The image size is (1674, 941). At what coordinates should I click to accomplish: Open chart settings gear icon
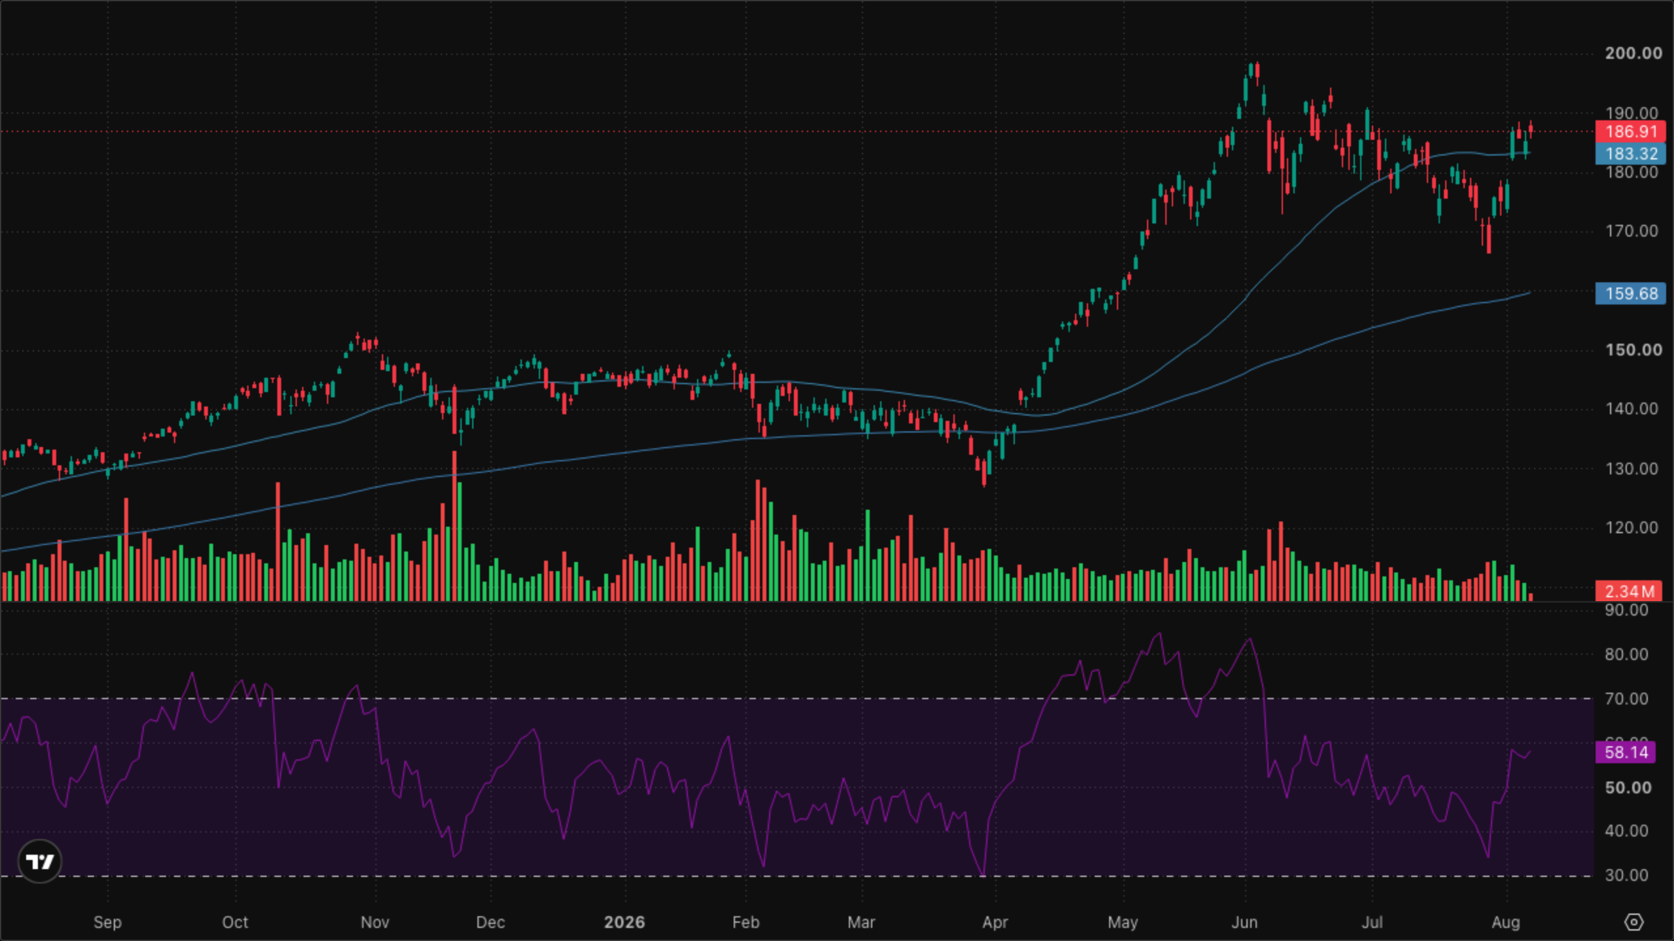[x=1633, y=922]
